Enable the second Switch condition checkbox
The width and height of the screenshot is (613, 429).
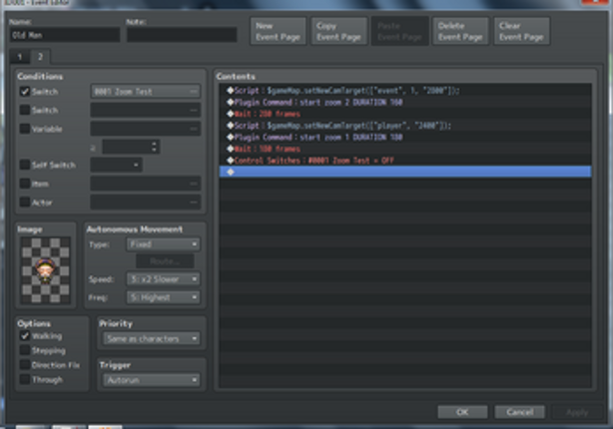point(25,110)
